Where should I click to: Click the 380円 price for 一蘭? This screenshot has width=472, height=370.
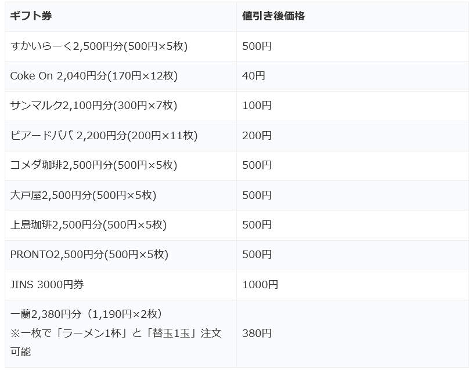point(257,333)
